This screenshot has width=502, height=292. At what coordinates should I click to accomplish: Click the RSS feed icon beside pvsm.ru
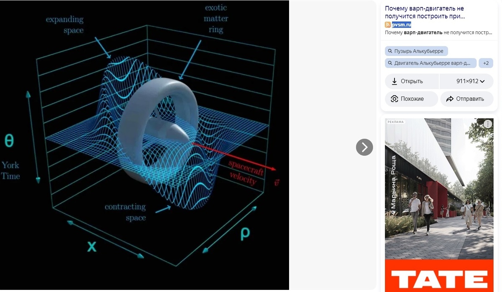point(388,25)
